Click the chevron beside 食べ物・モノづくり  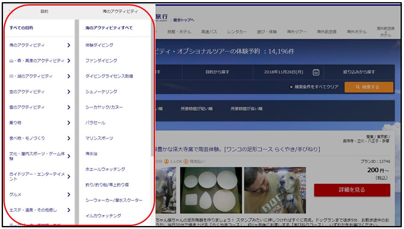[x=69, y=138]
